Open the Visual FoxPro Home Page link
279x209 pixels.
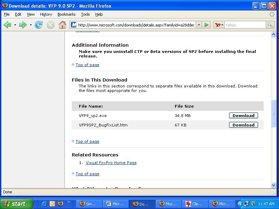(x=111, y=163)
